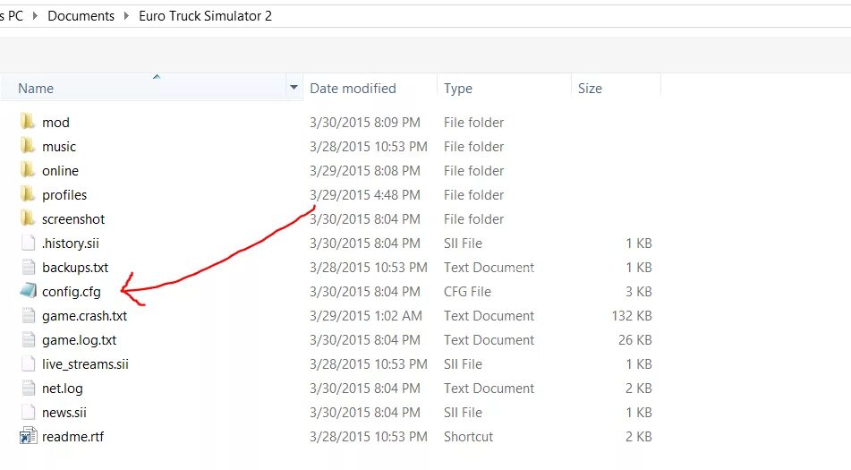Select the folder named online
This screenshot has height=470, width=851.
60,170
